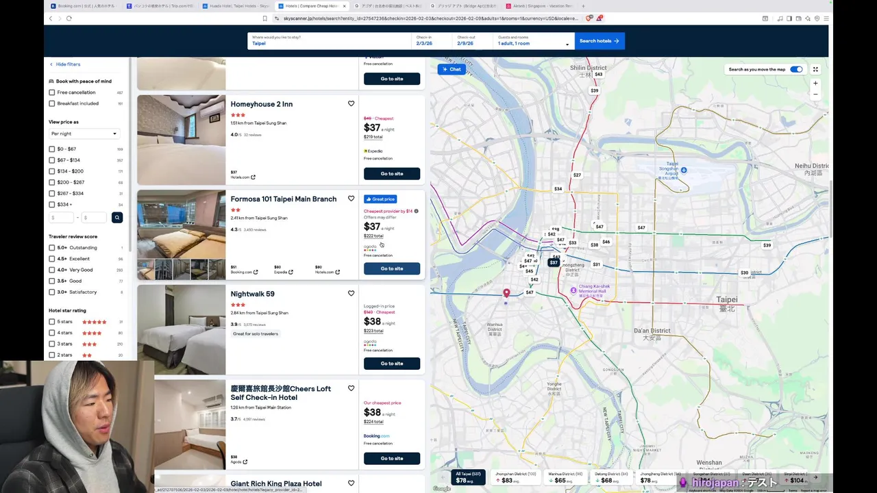Select the 5.0+ Outstanding review filter

tap(51, 248)
